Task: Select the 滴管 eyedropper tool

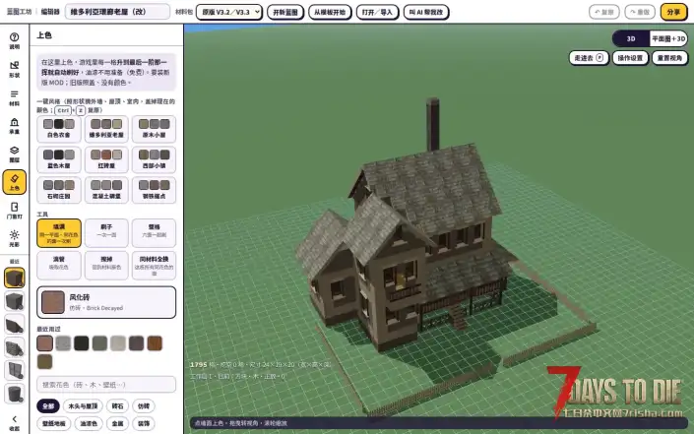Action: pyautogui.click(x=59, y=266)
